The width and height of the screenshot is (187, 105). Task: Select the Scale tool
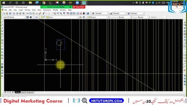tap(185, 43)
